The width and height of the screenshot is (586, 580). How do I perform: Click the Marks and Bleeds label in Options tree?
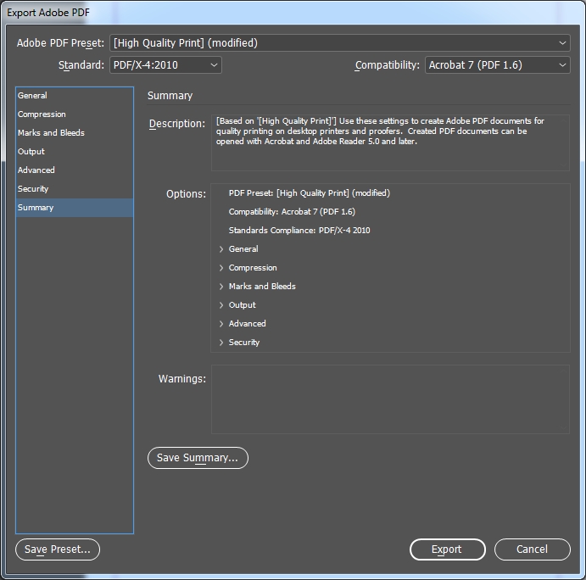click(x=262, y=287)
